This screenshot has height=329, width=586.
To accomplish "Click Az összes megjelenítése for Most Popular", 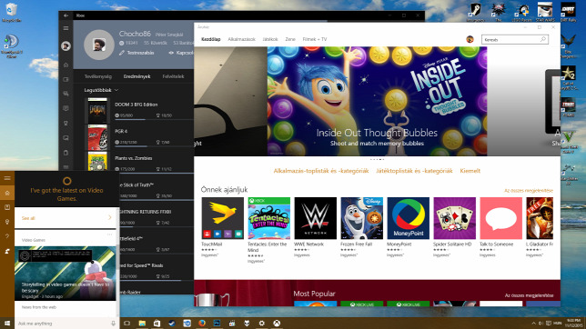I will (x=529, y=295).
